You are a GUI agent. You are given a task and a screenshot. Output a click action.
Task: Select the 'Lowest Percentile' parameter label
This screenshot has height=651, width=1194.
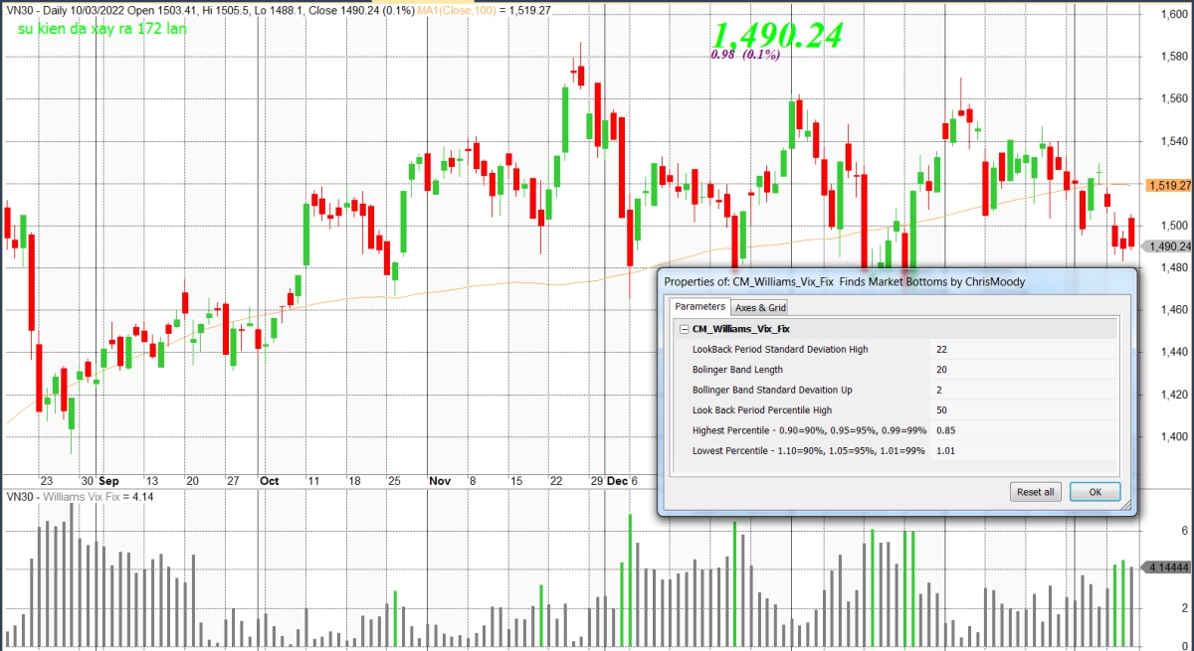pyautogui.click(x=809, y=451)
